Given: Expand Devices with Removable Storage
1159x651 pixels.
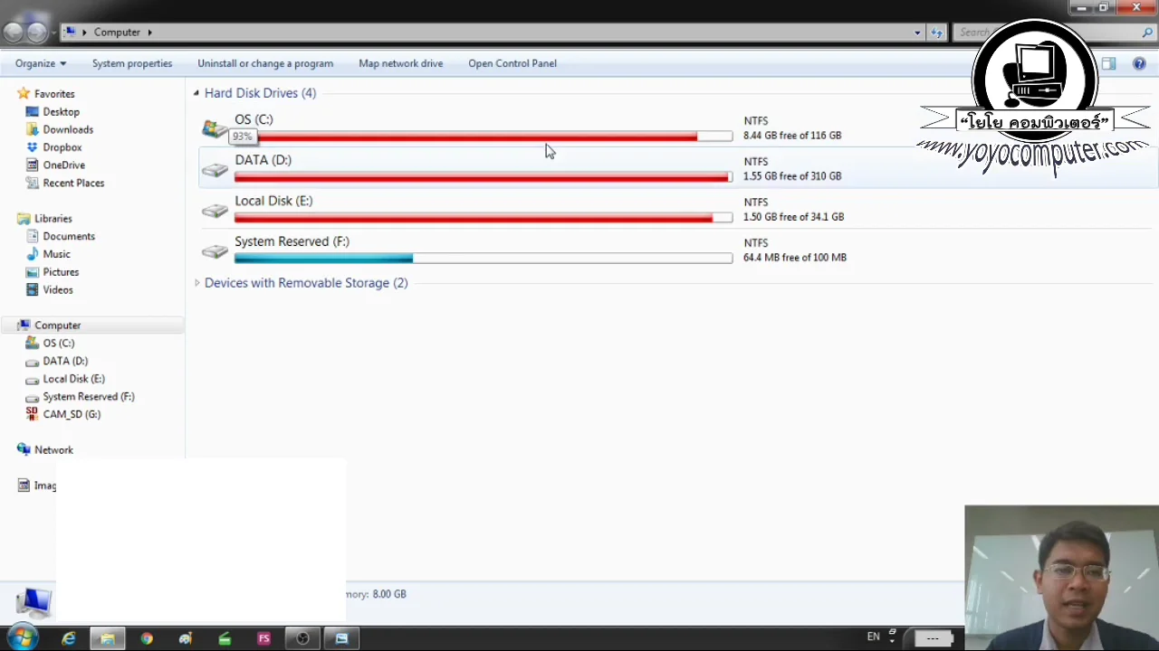Looking at the screenshot, I should pyautogui.click(x=196, y=283).
